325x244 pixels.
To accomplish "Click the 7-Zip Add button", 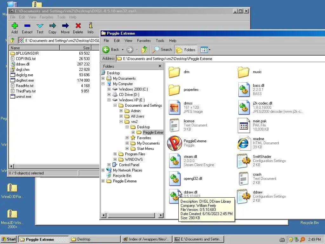I will (x=15, y=28).
